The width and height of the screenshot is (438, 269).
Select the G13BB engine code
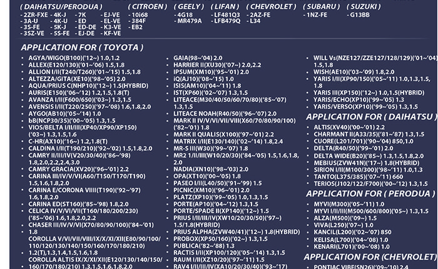tap(360, 14)
